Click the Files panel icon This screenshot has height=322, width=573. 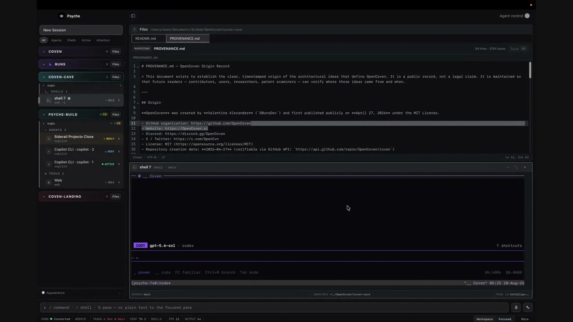tap(135, 30)
